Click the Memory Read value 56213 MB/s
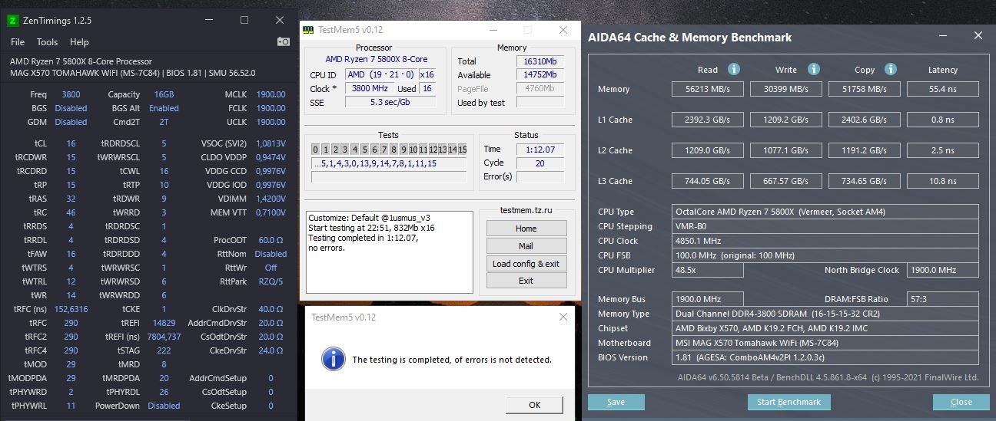The width and height of the screenshot is (996, 421). [x=708, y=89]
